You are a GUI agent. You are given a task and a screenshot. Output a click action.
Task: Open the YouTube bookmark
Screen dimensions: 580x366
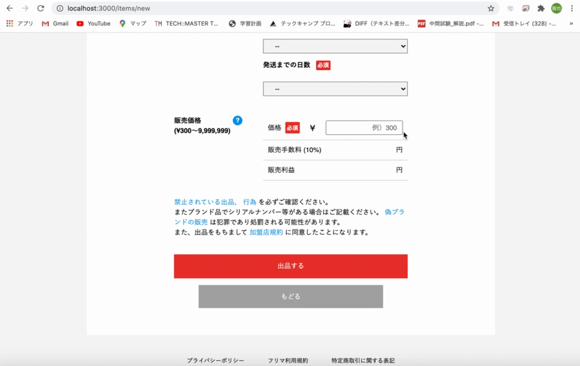coord(93,23)
